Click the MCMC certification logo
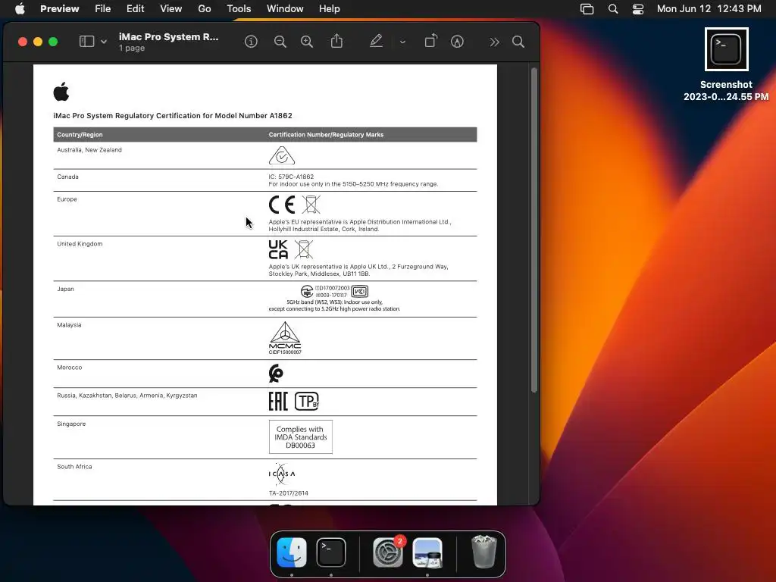 coord(285,338)
